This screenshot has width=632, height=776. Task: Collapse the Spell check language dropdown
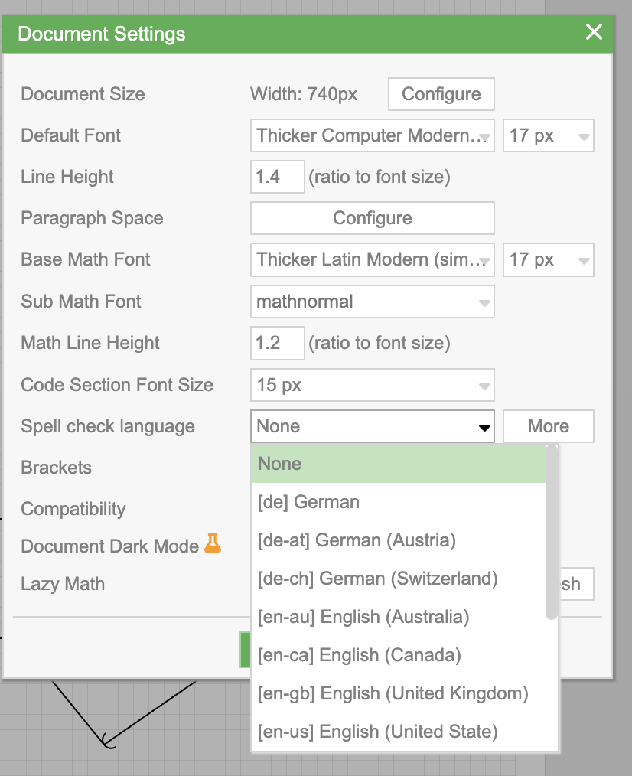pyautogui.click(x=372, y=426)
